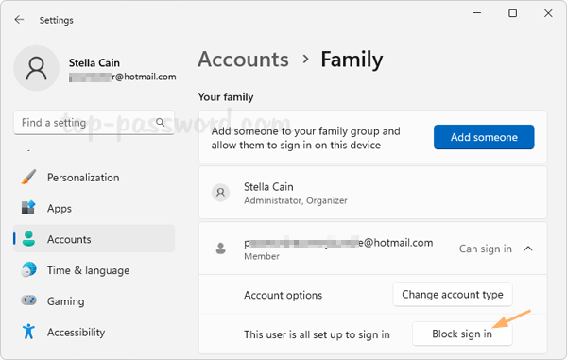
Task: Go to Accounts in breadcrumb
Action: (x=243, y=60)
